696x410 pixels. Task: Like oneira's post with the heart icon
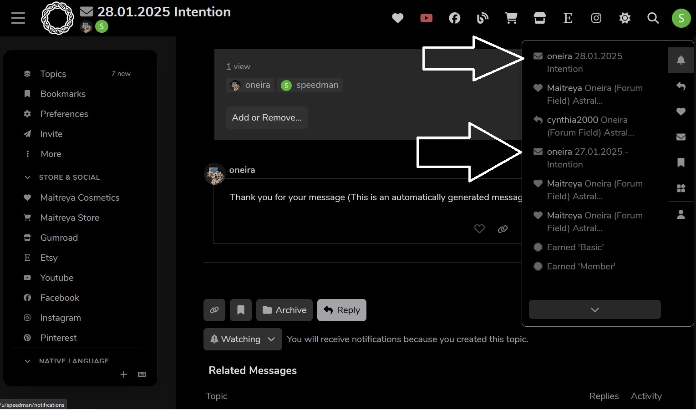tap(479, 229)
